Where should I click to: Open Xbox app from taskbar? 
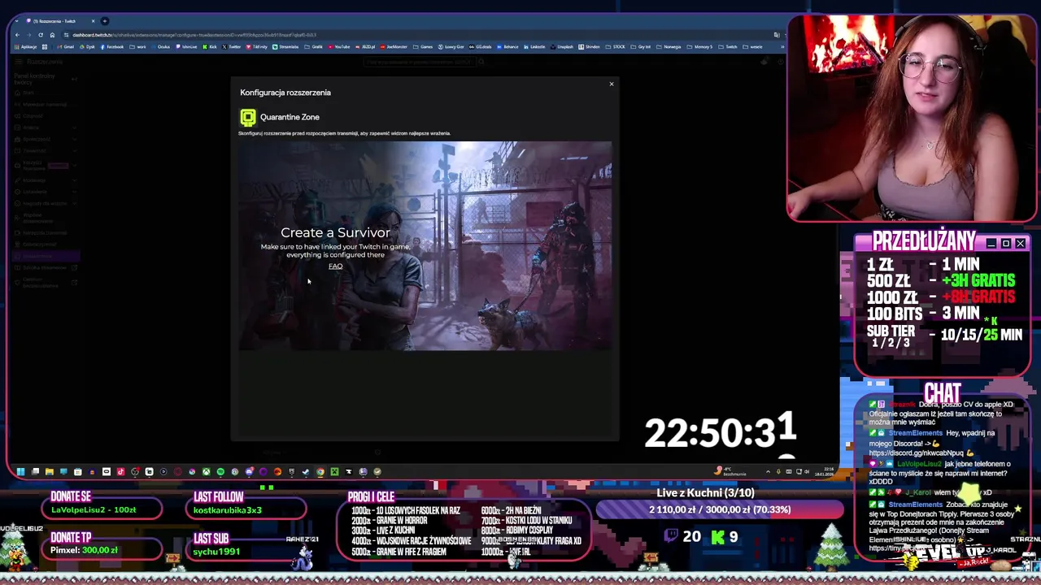[207, 471]
